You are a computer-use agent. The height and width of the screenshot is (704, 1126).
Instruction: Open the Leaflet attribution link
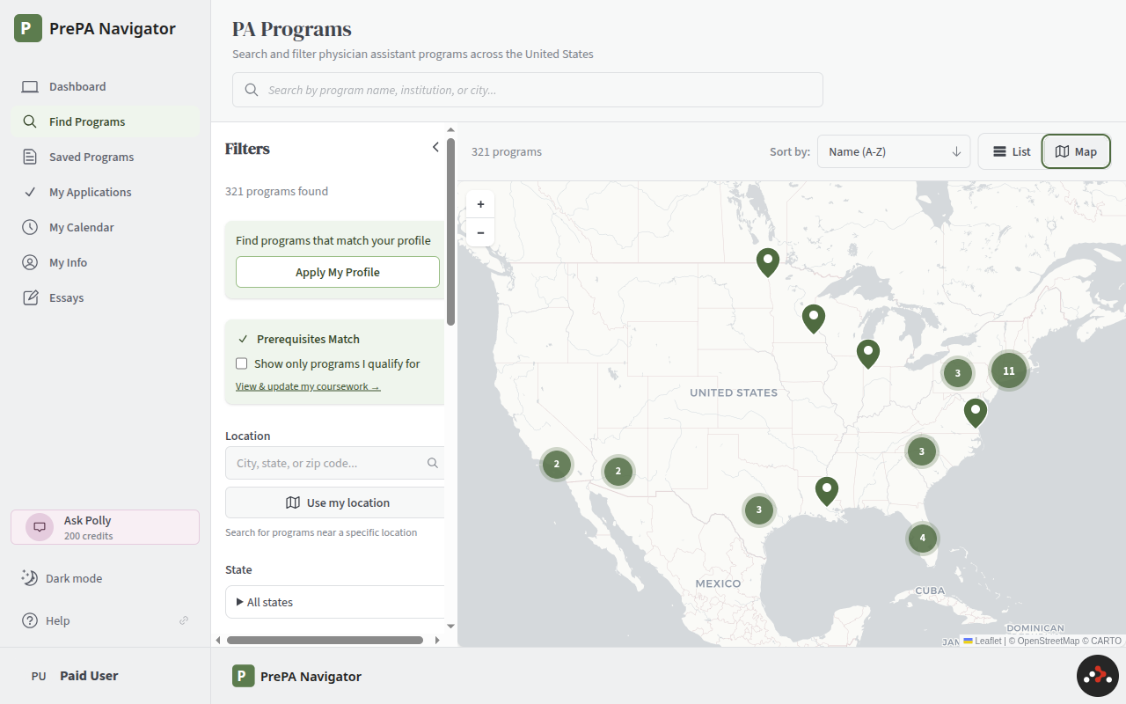pos(982,641)
